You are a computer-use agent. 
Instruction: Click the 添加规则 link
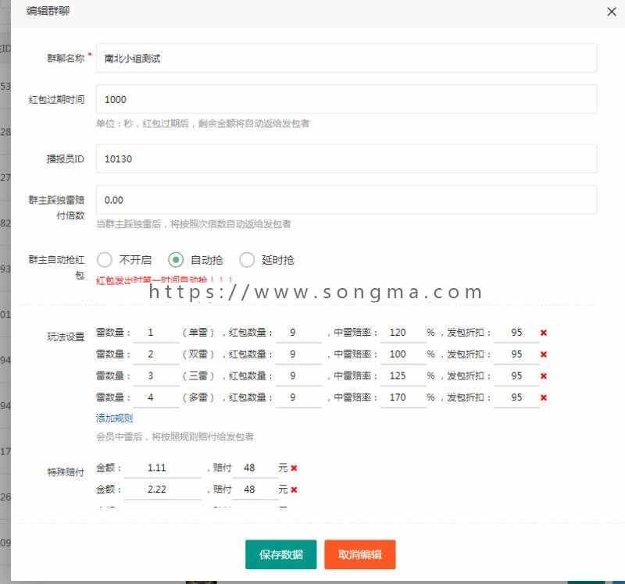coord(114,418)
